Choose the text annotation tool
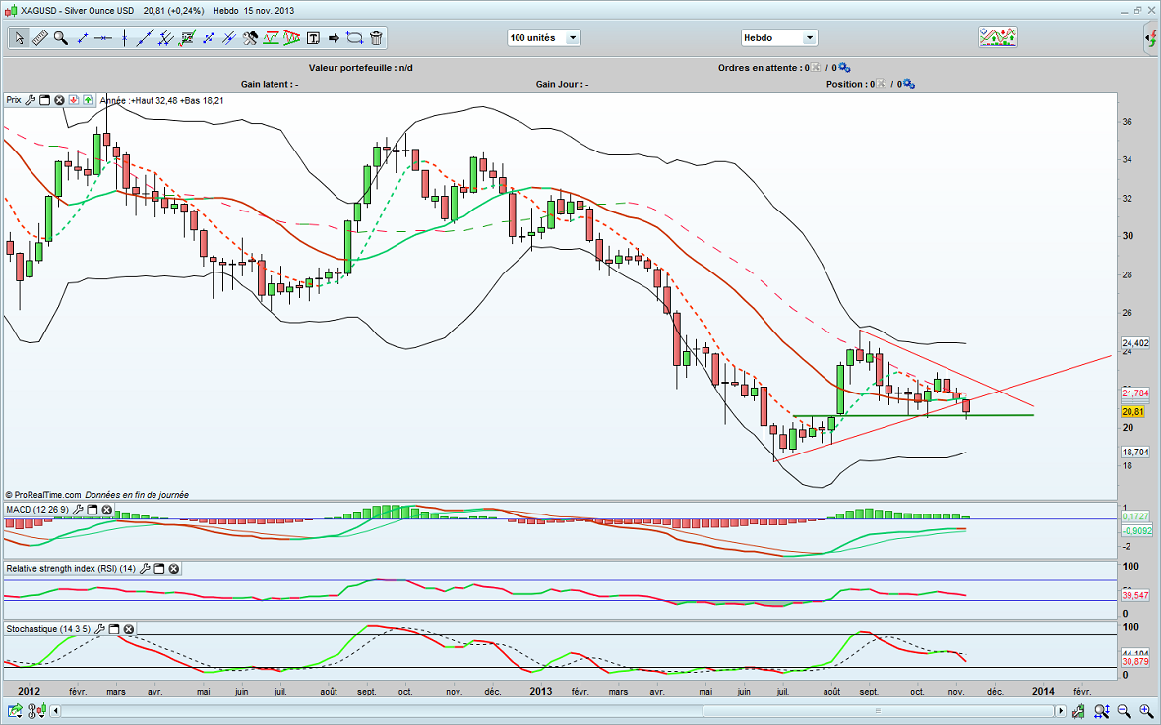 pos(313,38)
